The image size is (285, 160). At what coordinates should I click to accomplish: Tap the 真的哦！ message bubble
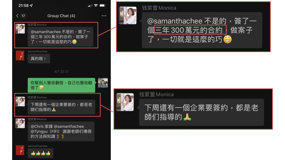39,59
